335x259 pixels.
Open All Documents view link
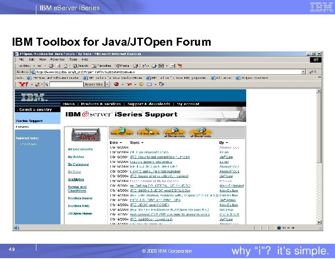(80, 149)
